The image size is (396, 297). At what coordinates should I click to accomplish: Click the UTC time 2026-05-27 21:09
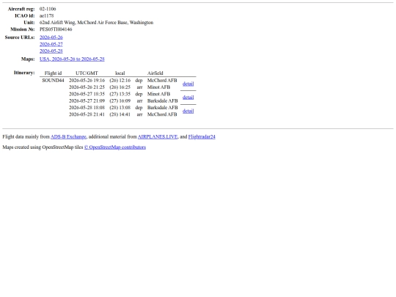pyautogui.click(x=87, y=101)
